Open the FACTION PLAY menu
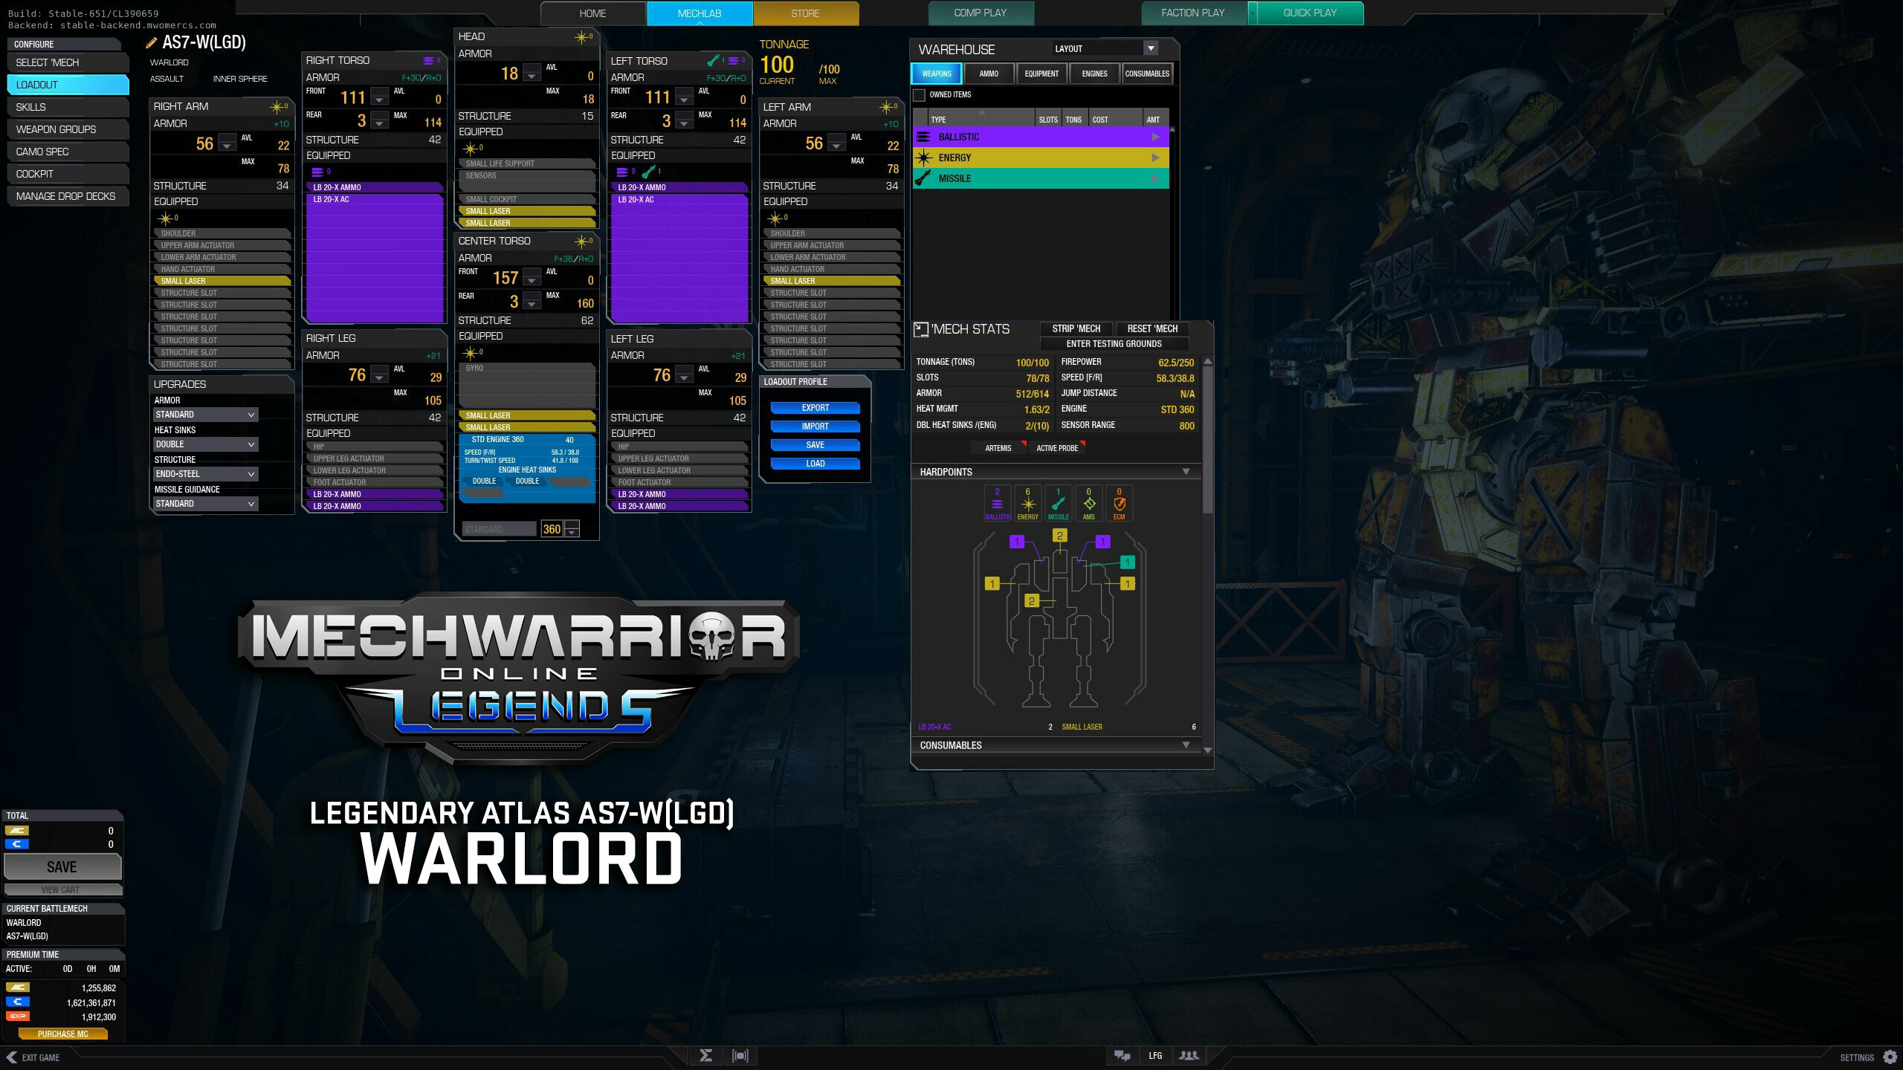Screen dimensions: 1903x1070 pyautogui.click(x=1192, y=13)
